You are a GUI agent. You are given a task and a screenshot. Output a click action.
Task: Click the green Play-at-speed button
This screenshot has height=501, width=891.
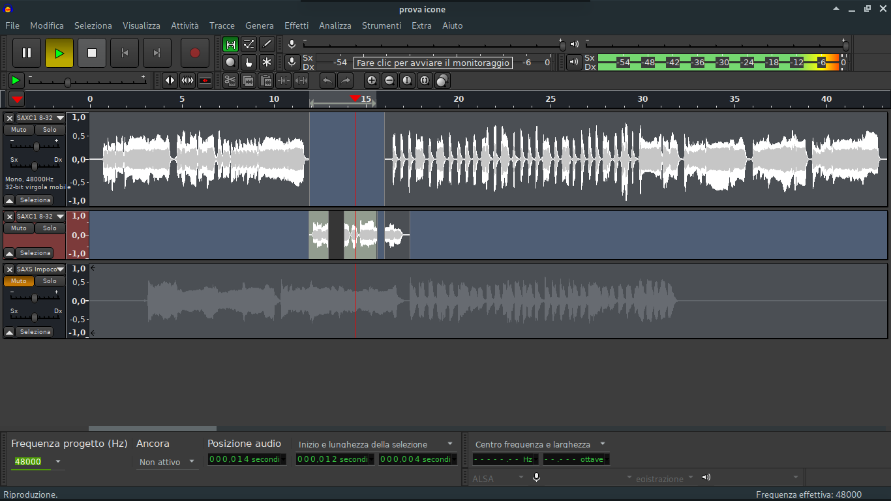(x=16, y=80)
